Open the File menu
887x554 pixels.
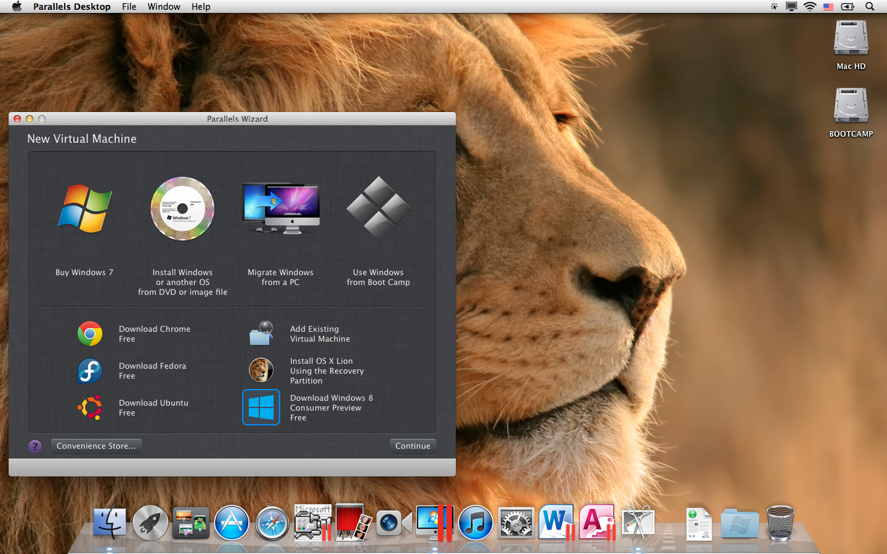[129, 7]
